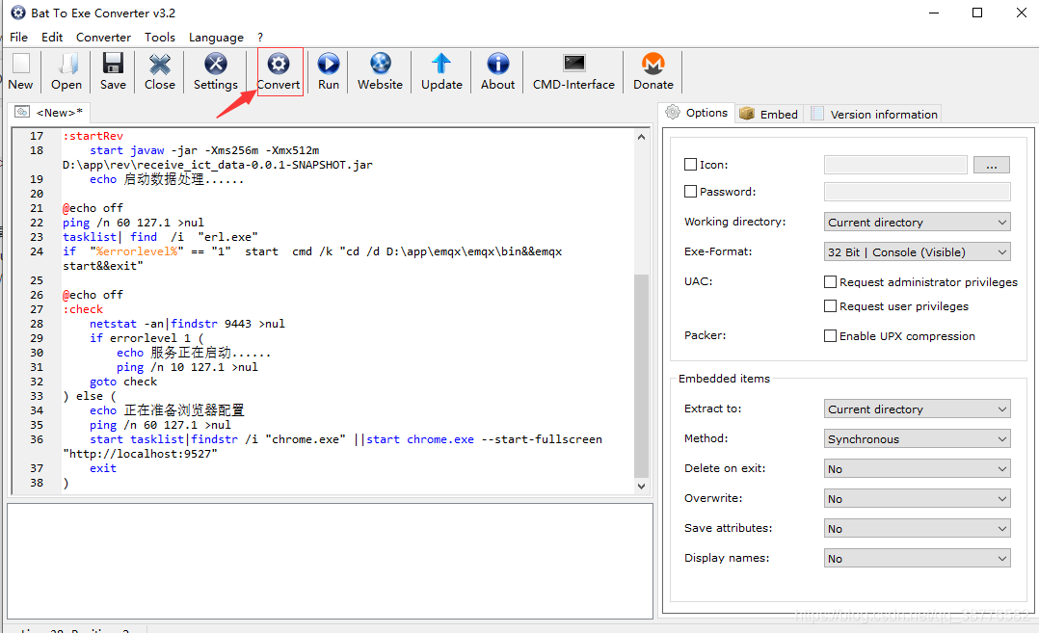Click the <New>* document tab icon
The height and width of the screenshot is (633, 1039).
point(22,112)
